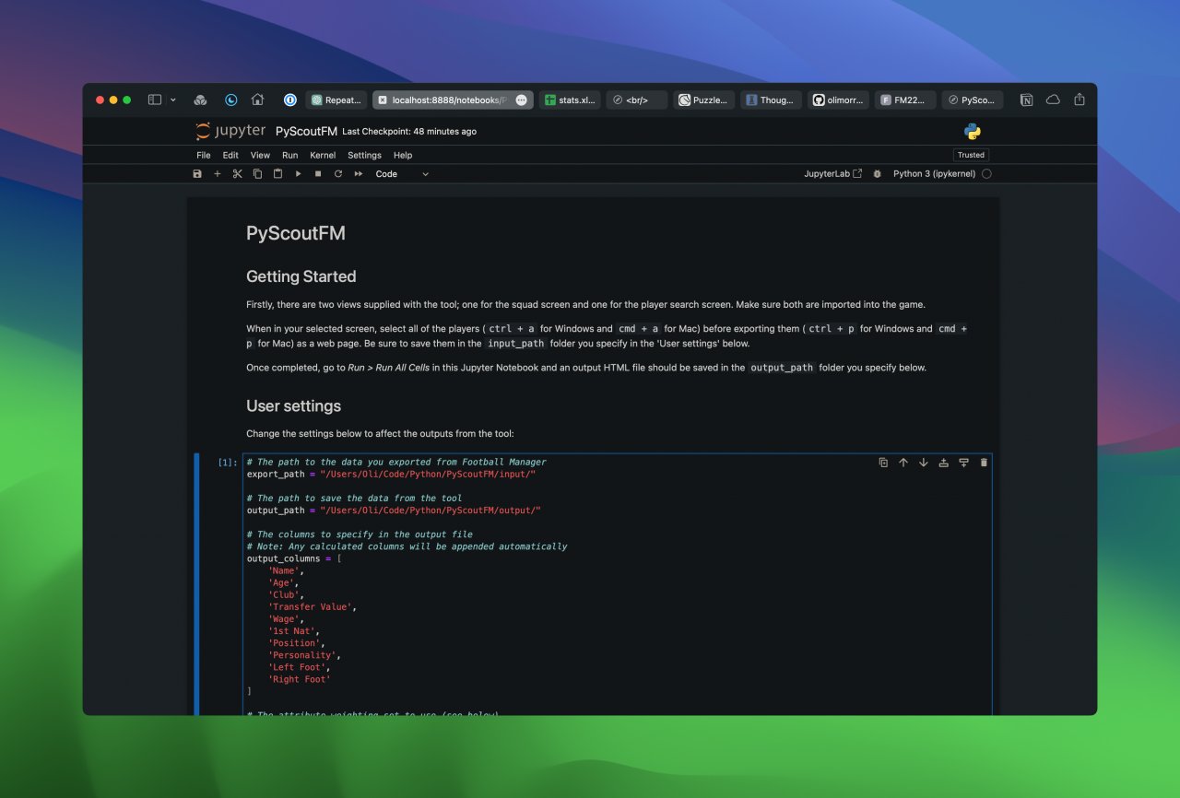
Task: Open the 1Password extension icon
Action: point(289,100)
